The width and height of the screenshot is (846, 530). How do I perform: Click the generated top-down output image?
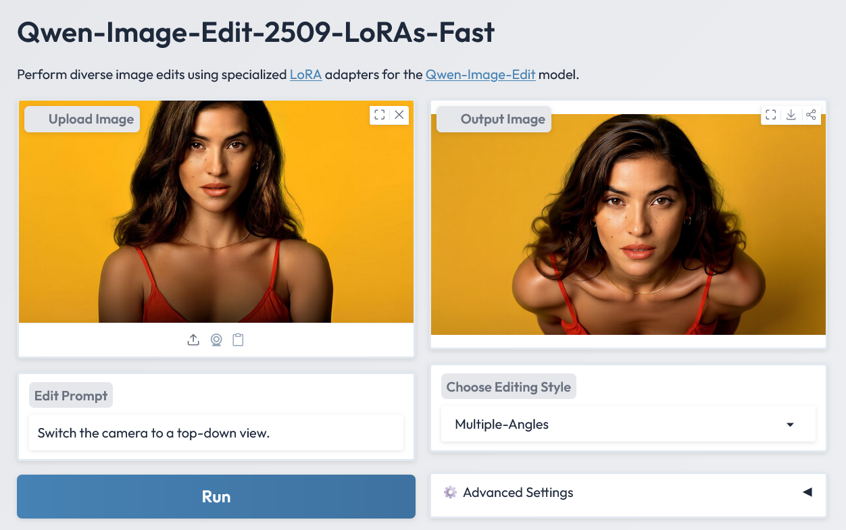click(628, 230)
